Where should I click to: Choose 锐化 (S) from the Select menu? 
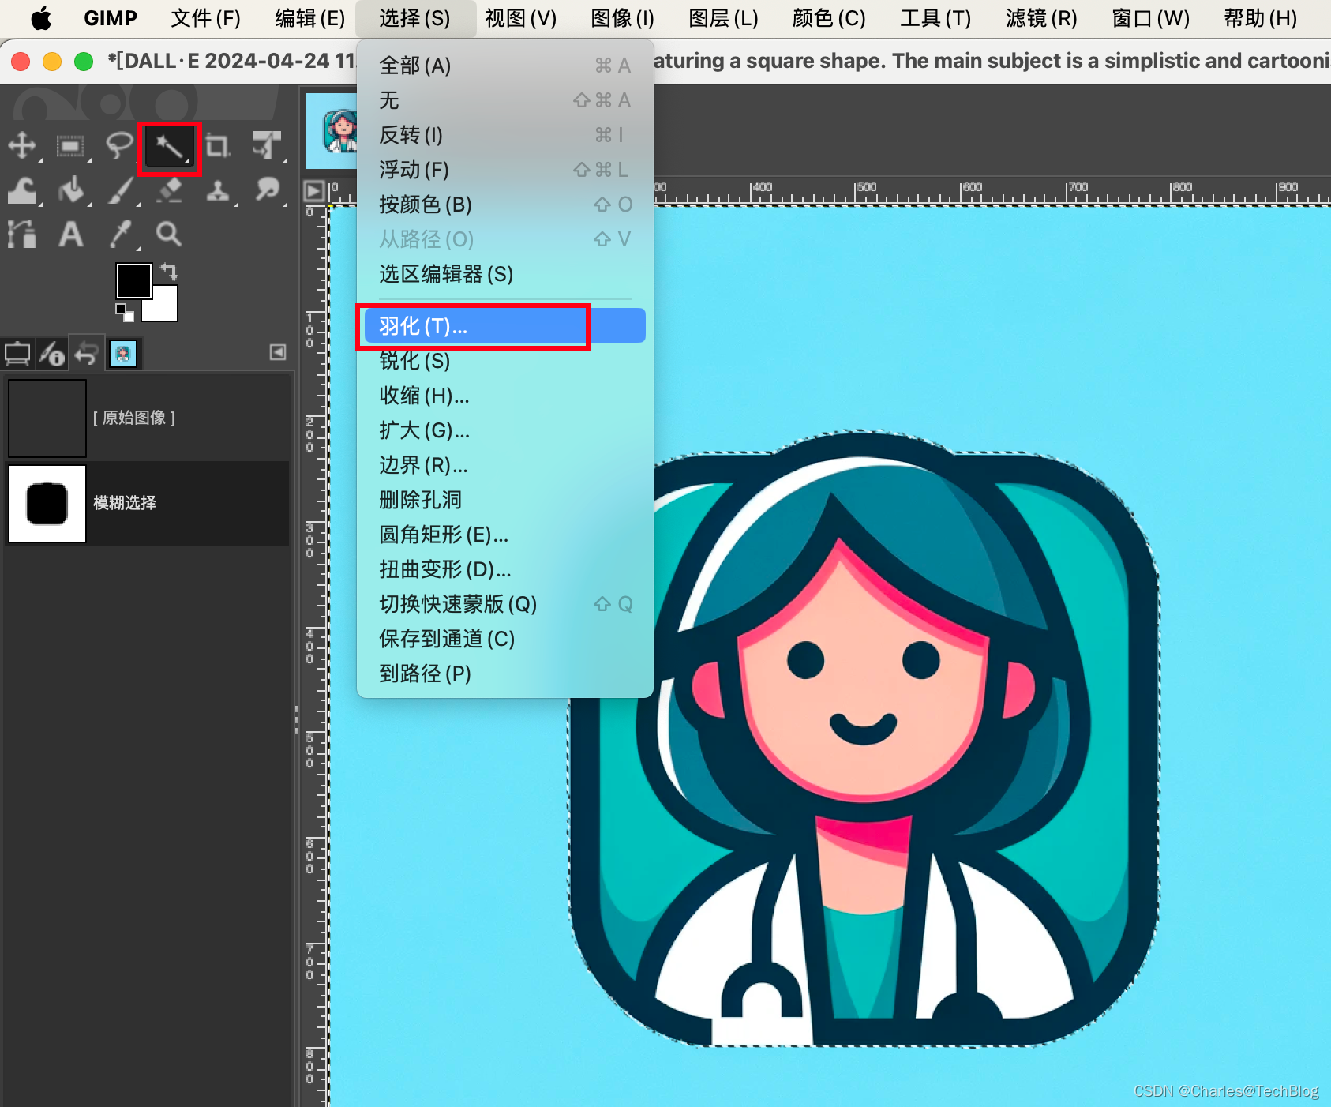(x=504, y=361)
